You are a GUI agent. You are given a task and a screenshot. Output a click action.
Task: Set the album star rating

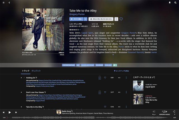click(74, 30)
